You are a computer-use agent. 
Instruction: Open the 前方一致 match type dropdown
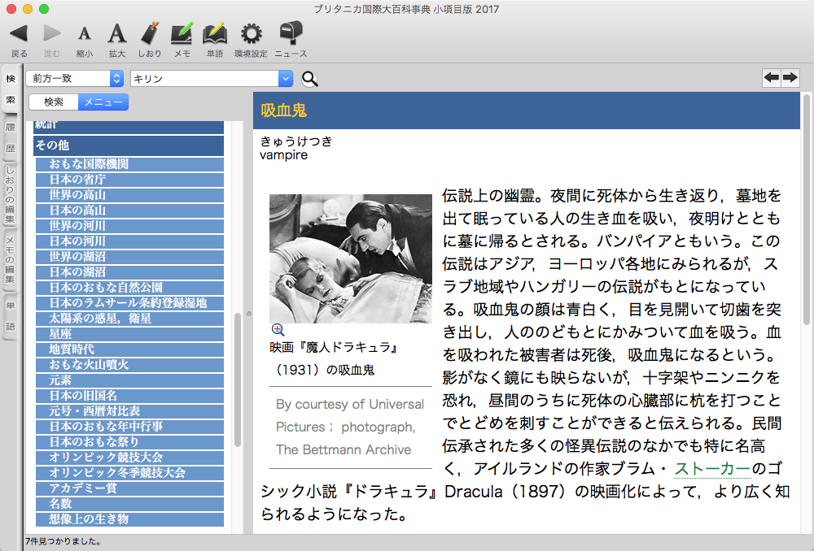(x=74, y=79)
